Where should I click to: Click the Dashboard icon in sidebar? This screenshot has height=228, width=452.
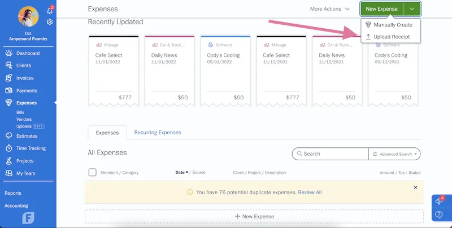click(8, 53)
